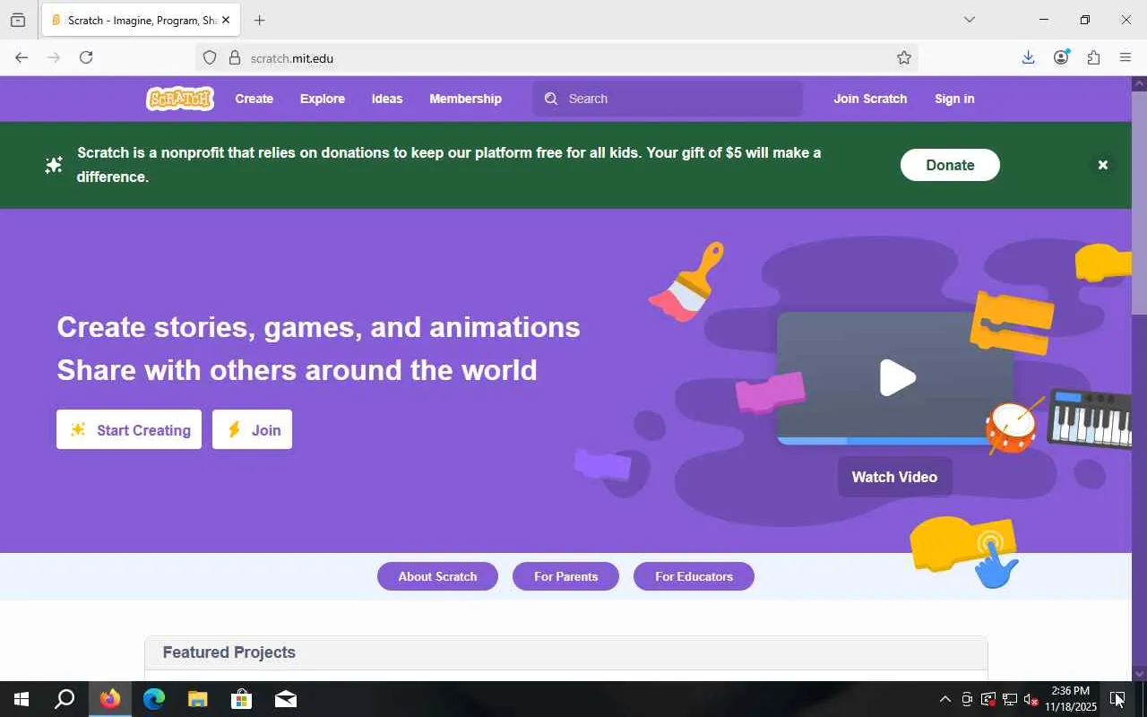Play the intro video on the hero banner

pyautogui.click(x=897, y=377)
